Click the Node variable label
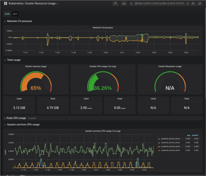The height and width of the screenshot is (176, 206). click(7, 14)
